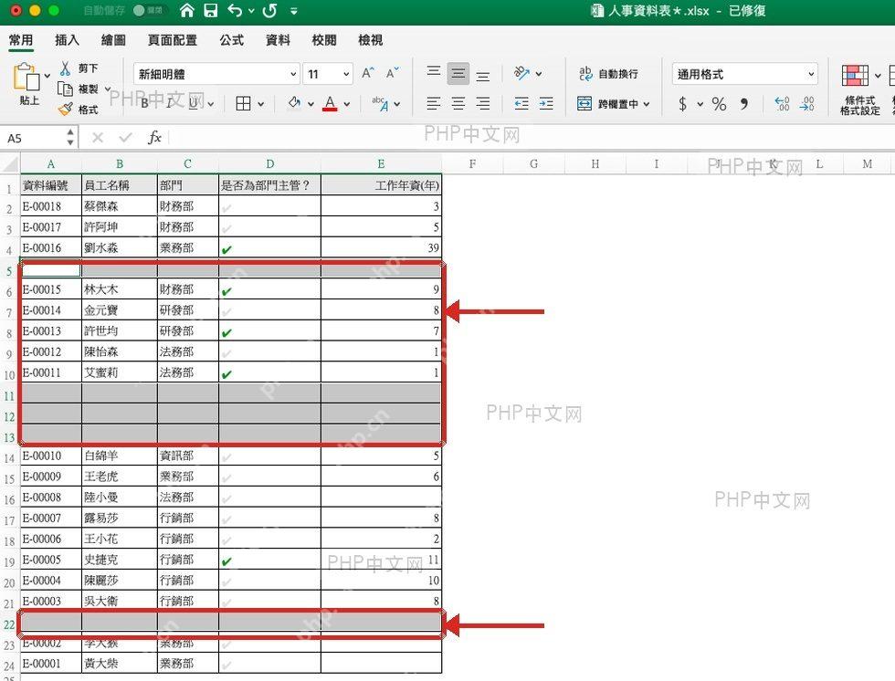Click the Save floppy disk icon
The height and width of the screenshot is (681, 895).
pos(211,10)
